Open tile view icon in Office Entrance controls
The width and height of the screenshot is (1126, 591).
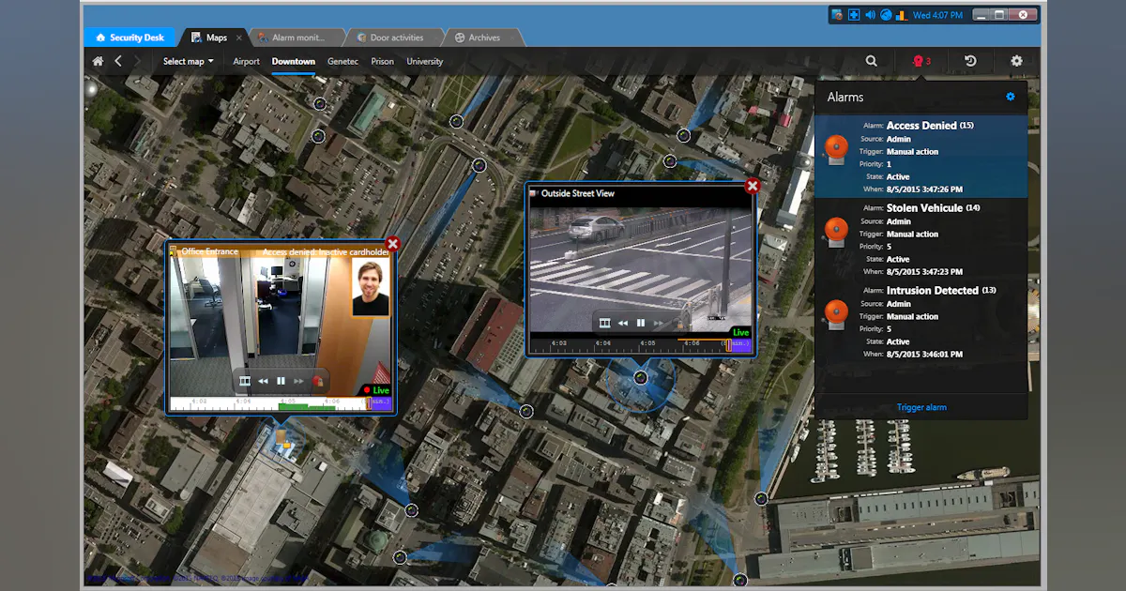[245, 381]
